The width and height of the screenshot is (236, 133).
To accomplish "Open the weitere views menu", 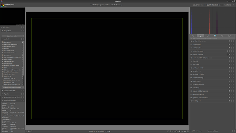I will (x=227, y=5).
